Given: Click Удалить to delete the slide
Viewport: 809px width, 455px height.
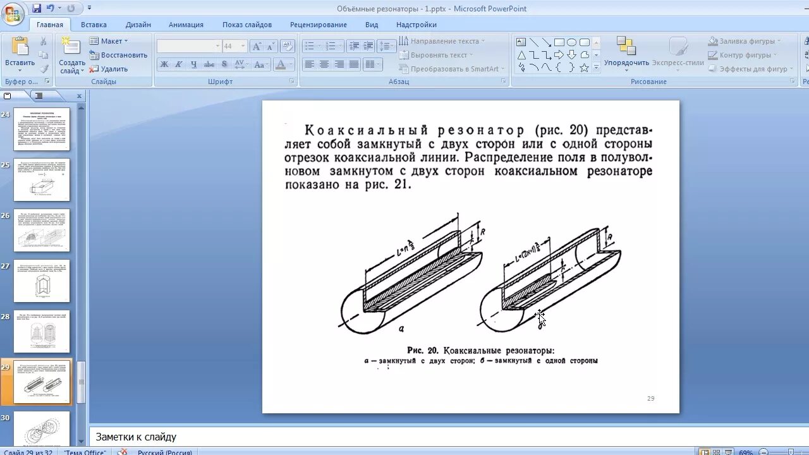Looking at the screenshot, I should pyautogui.click(x=109, y=69).
